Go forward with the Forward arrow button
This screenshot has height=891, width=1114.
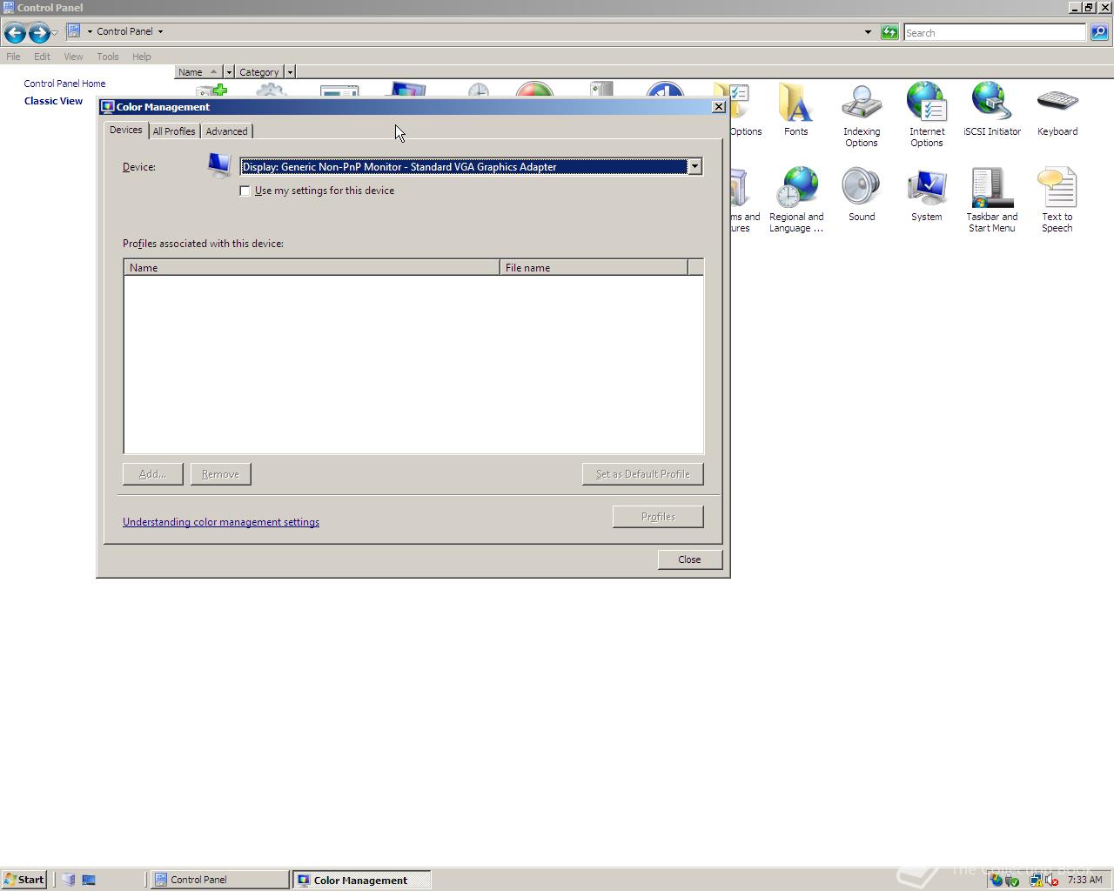(x=39, y=33)
